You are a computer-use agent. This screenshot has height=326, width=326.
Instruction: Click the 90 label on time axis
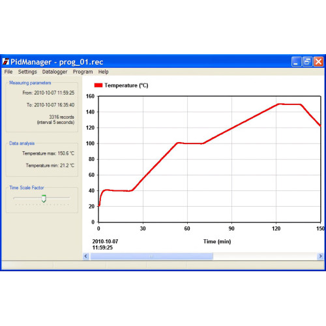point(231,228)
